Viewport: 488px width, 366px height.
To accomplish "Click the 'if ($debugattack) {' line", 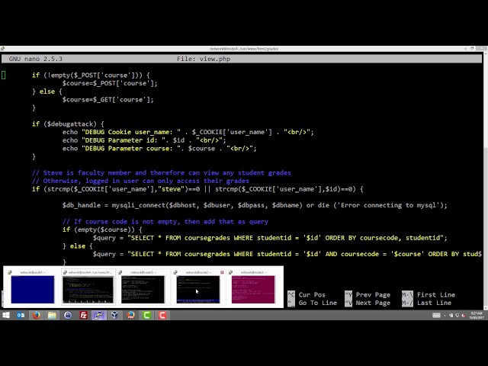I will pyautogui.click(x=68, y=124).
